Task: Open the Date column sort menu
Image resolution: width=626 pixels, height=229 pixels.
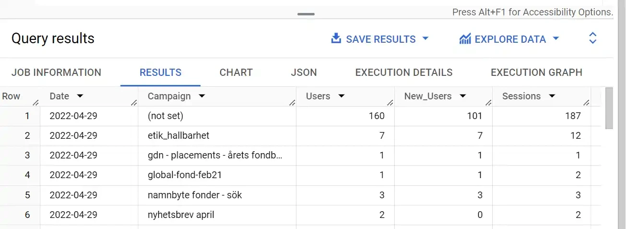Action: (x=80, y=96)
